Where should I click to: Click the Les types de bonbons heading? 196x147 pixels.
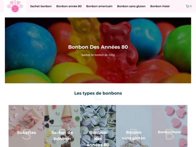pyautogui.click(x=98, y=93)
